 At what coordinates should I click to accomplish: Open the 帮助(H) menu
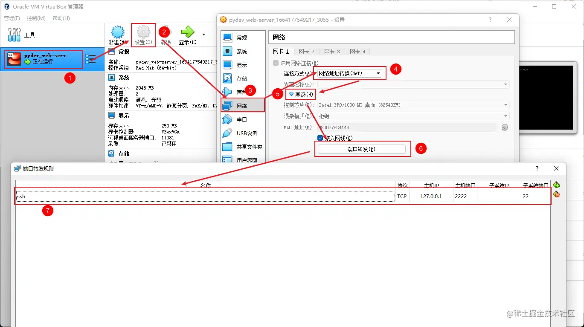pos(61,18)
